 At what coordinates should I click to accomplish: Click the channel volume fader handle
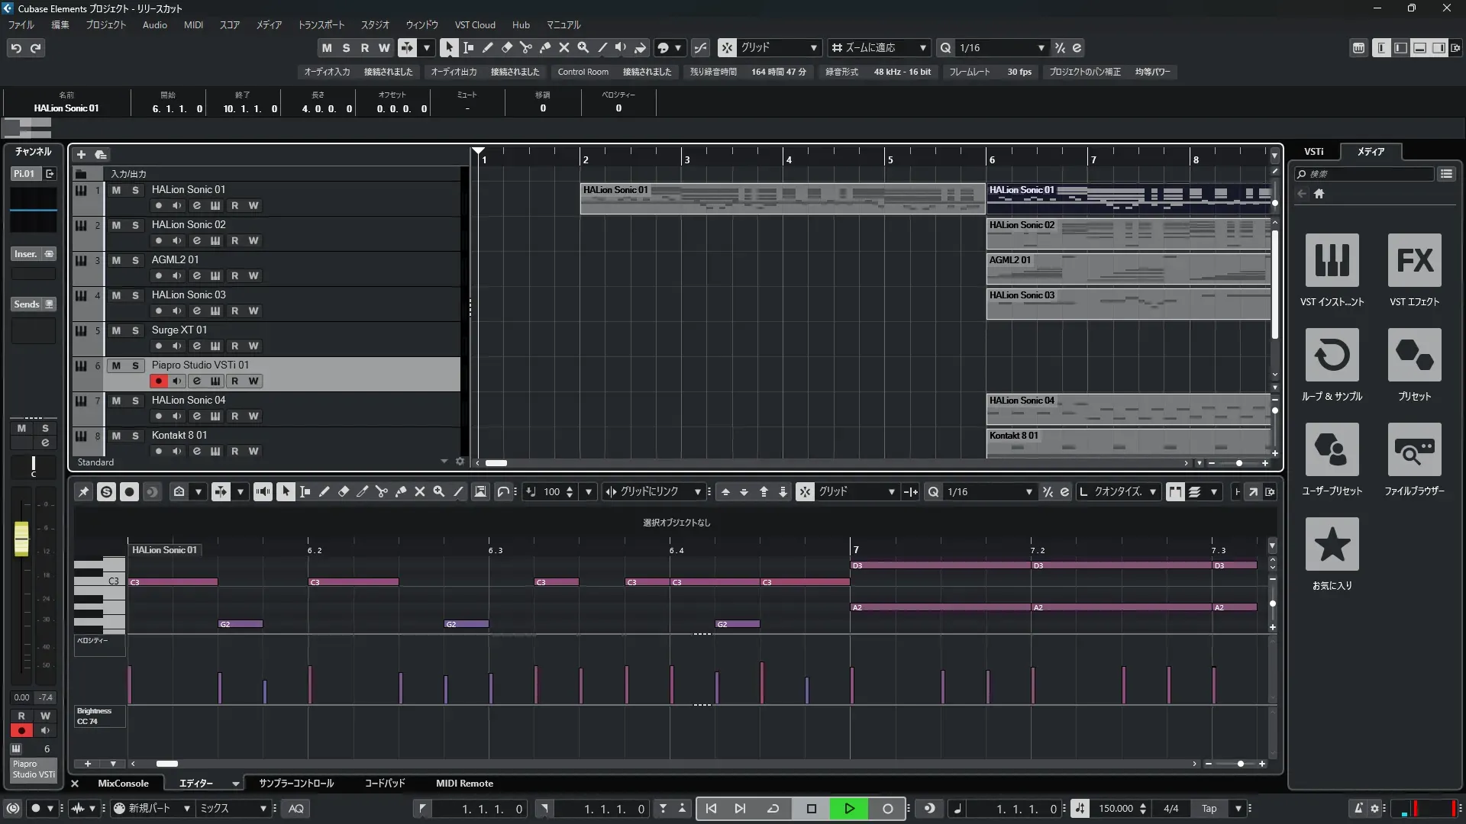[21, 539]
